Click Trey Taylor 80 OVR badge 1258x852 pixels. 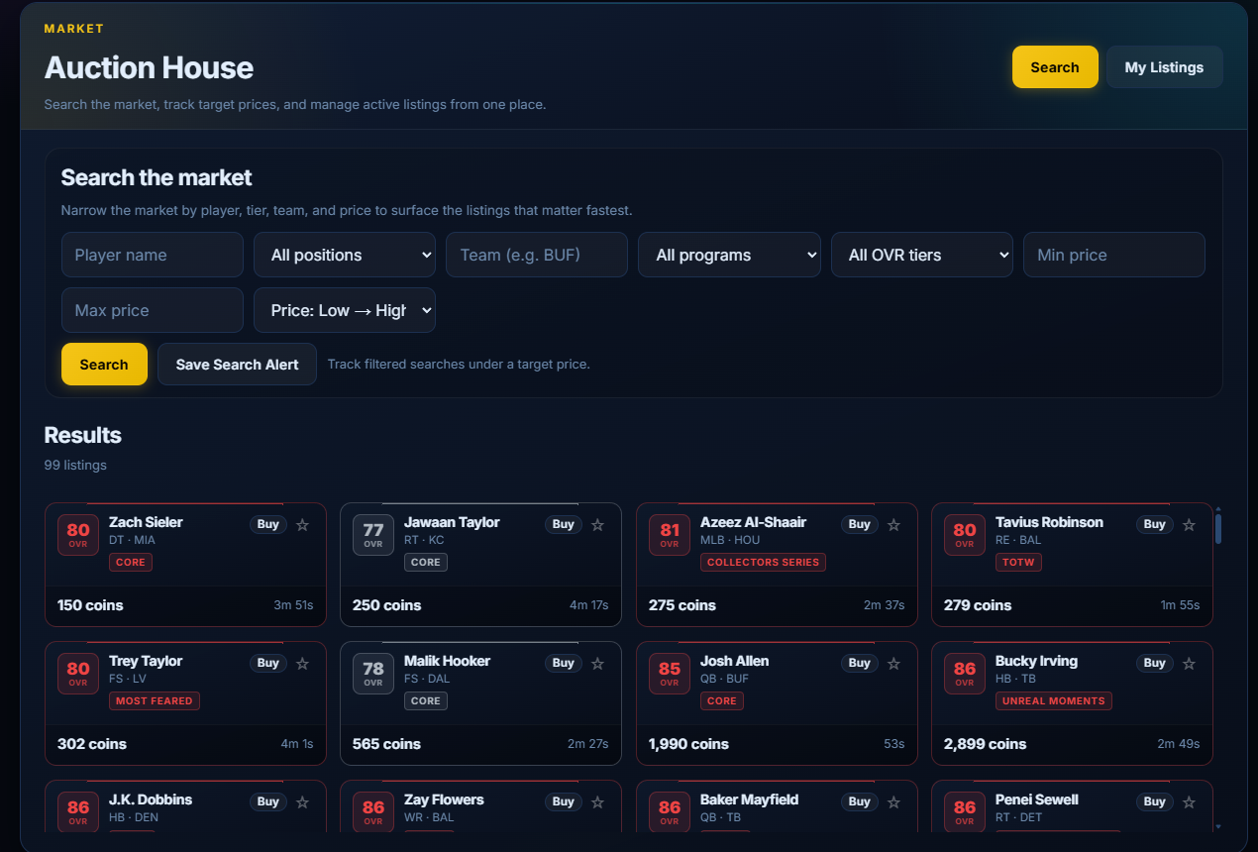pos(78,674)
